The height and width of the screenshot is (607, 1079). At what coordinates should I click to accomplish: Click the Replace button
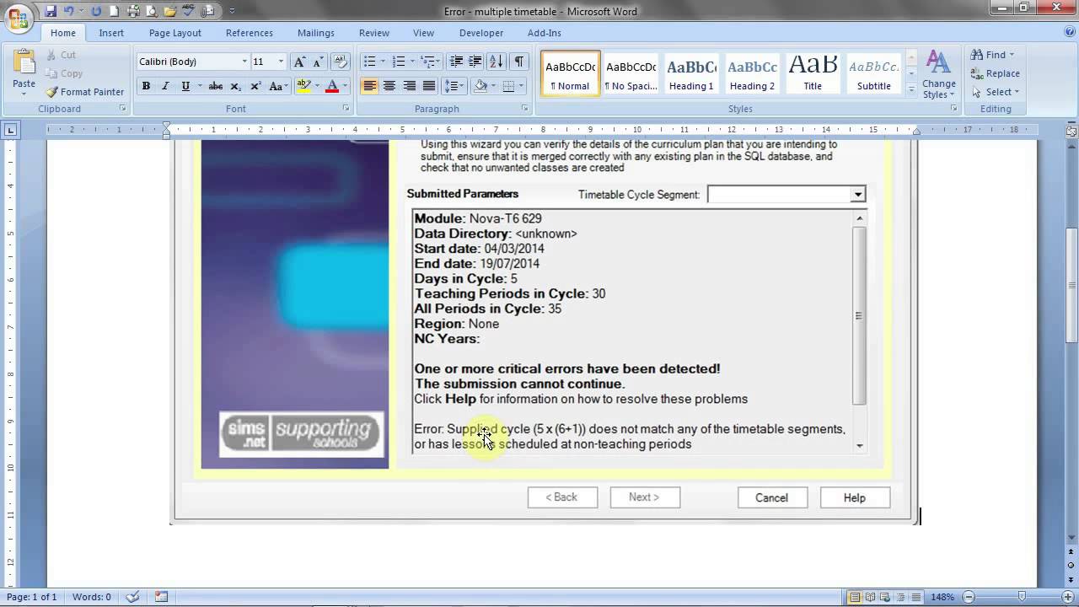[x=996, y=73]
